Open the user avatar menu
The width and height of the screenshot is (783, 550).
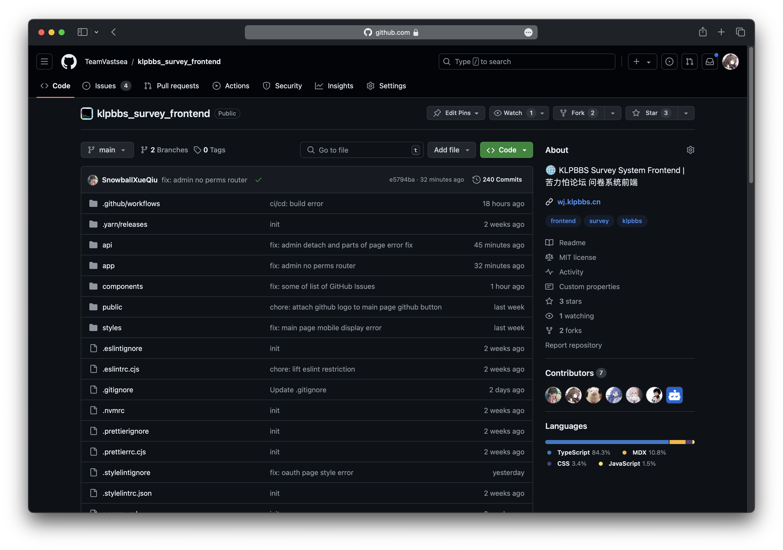(730, 62)
